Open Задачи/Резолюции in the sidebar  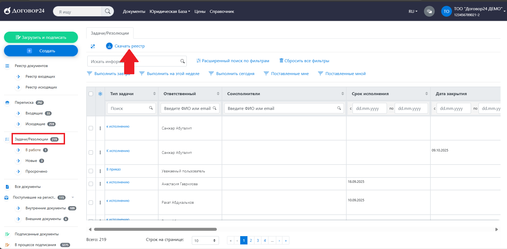coord(31,139)
